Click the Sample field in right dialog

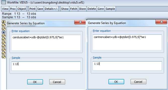[x=127, y=66]
